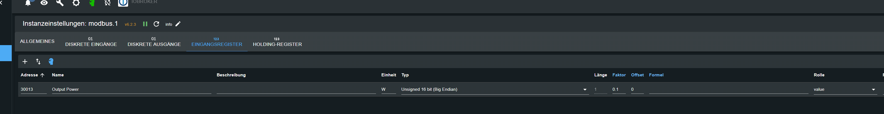Switch to the Allgemeines tab
The height and width of the screenshot is (114, 884).
[37, 41]
